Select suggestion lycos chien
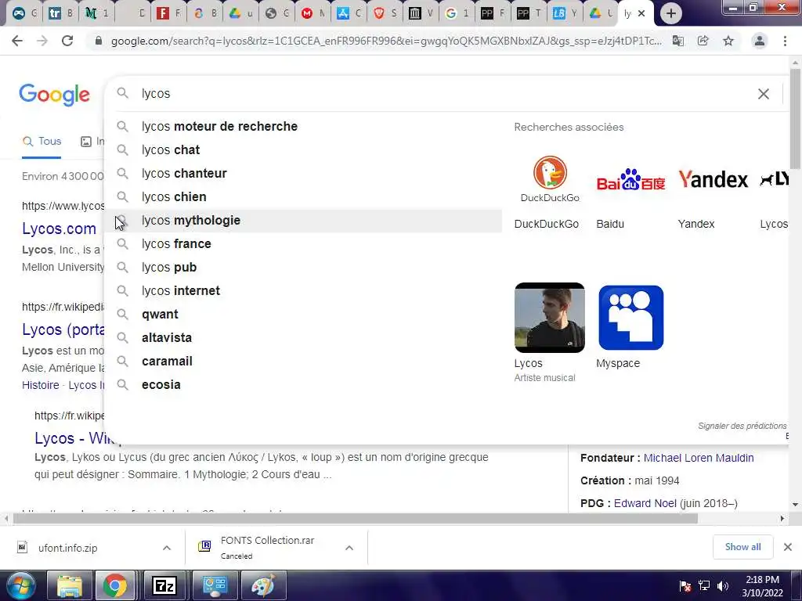The width and height of the screenshot is (802, 601). coord(303,196)
